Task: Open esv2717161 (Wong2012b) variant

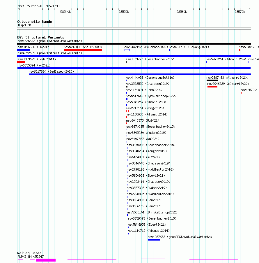Action: pyautogui.click(x=145, y=108)
